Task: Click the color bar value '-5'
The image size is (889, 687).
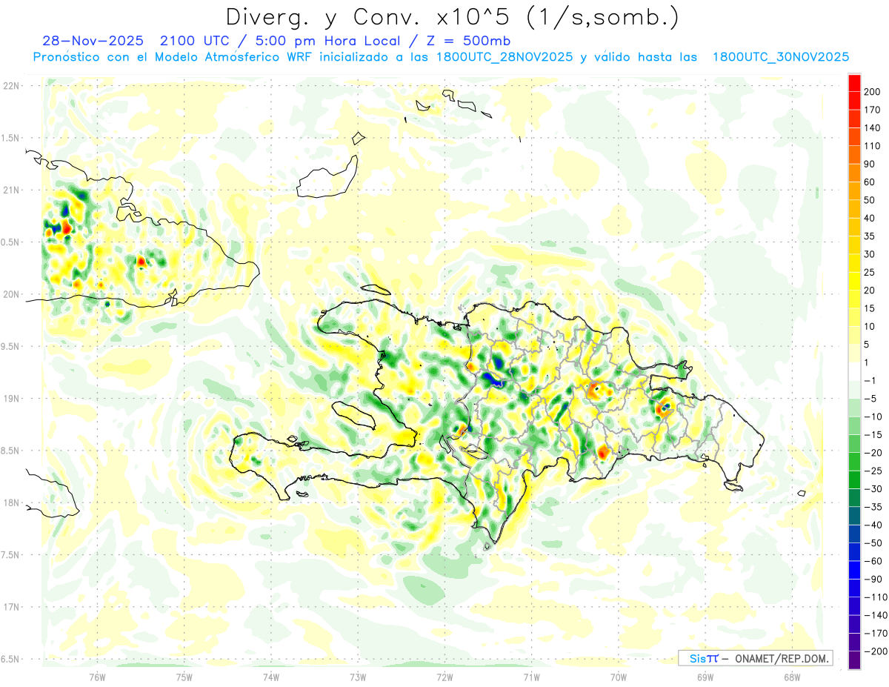Action: [x=870, y=399]
